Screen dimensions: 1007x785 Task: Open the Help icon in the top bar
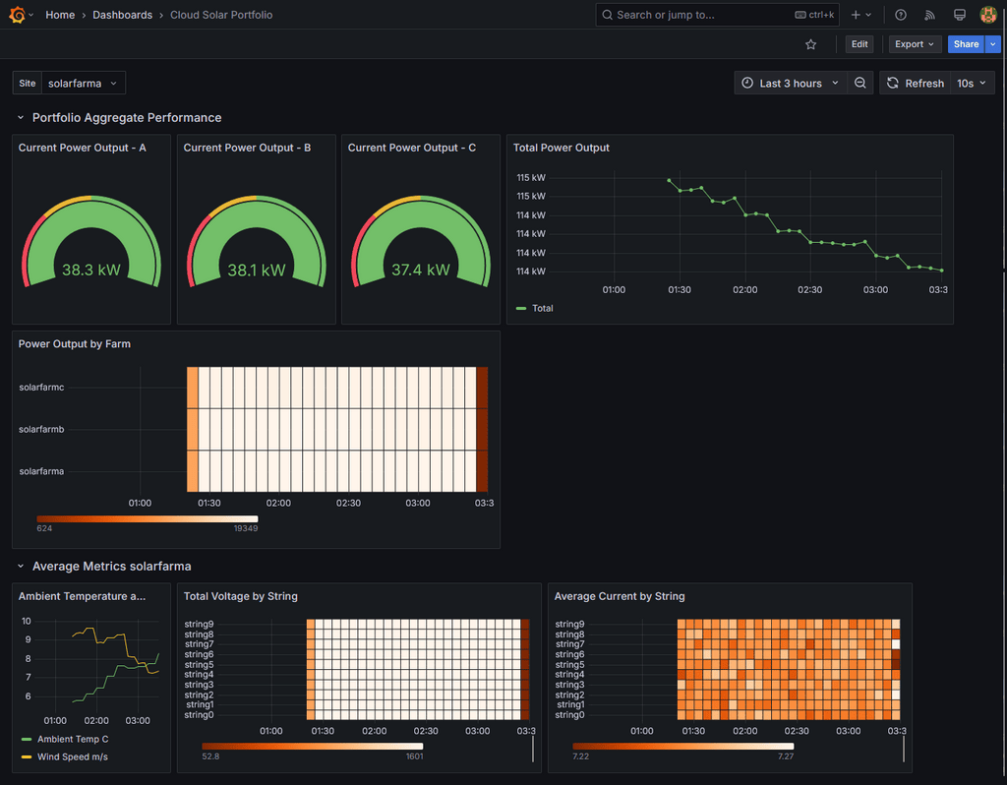[900, 15]
